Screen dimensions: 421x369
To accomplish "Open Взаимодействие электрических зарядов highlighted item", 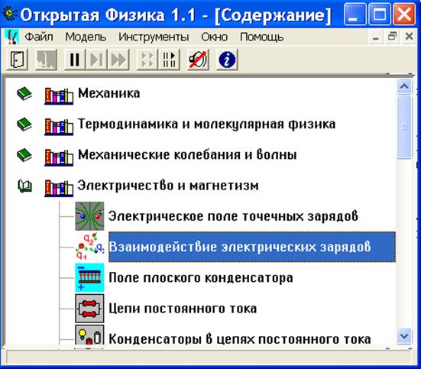I will click(252, 247).
